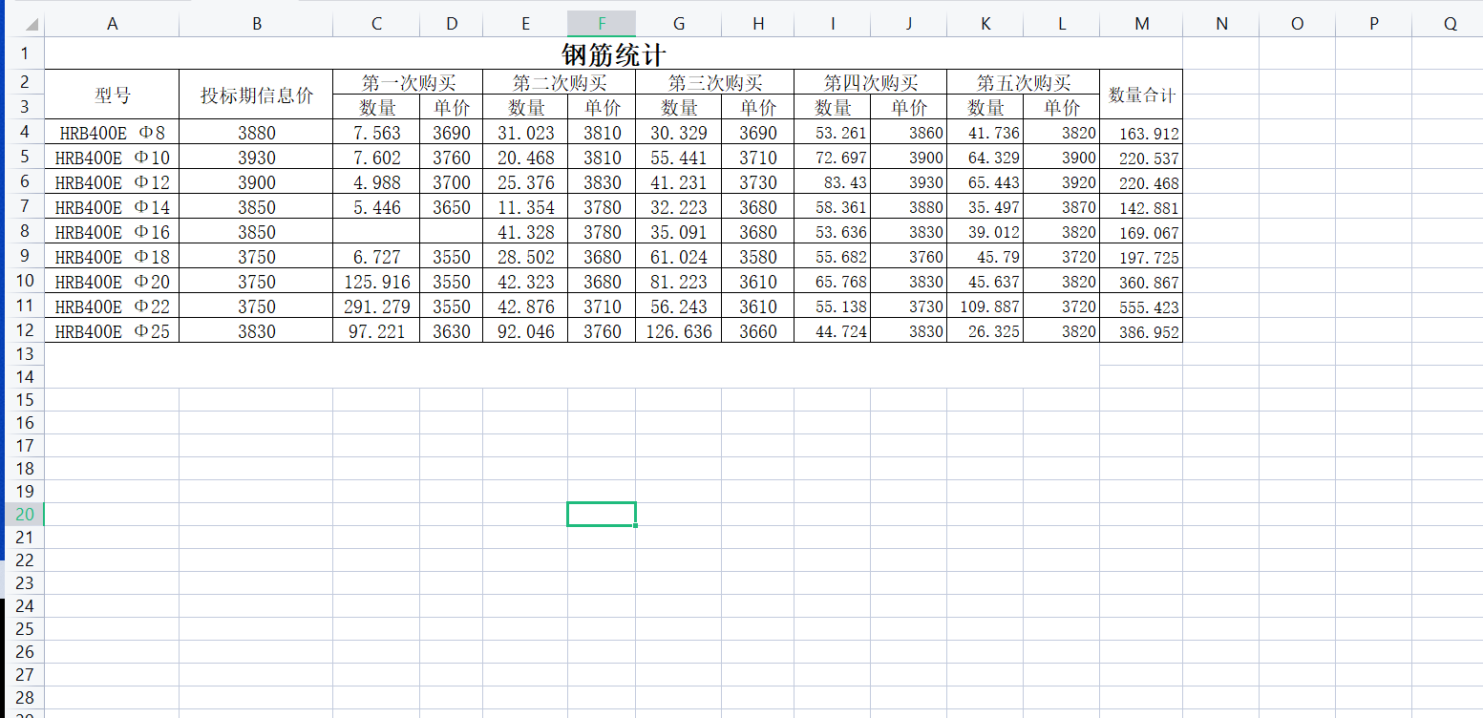Screen dimensions: 1483x718
Task: Click the cell containing 61.024
Action: [x=679, y=256]
